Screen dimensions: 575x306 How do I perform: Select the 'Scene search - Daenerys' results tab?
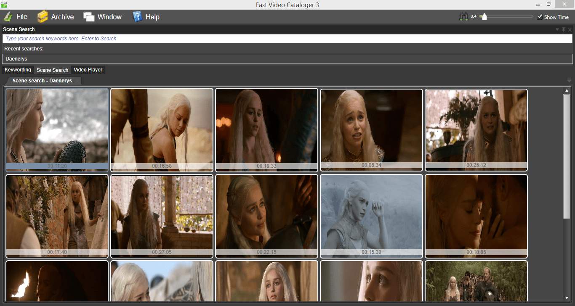pos(42,81)
